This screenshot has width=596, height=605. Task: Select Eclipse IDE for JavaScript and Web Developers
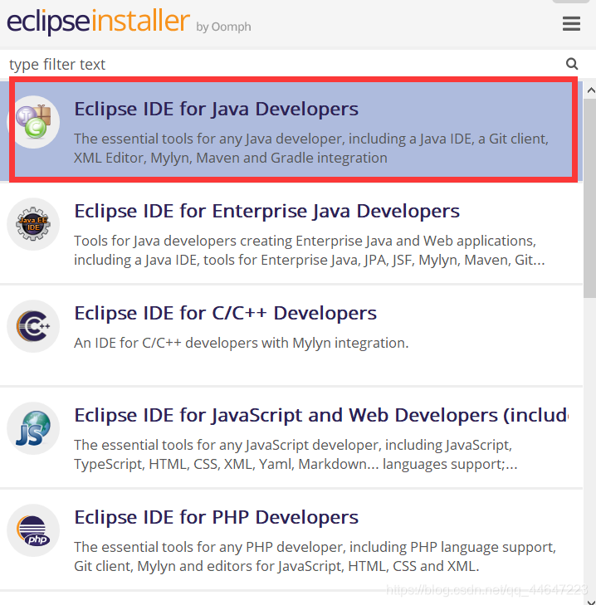pyautogui.click(x=321, y=415)
